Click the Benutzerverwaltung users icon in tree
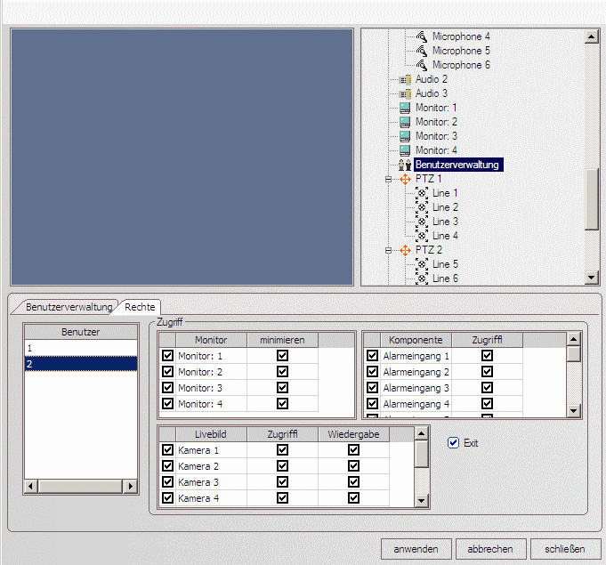Viewport: 606px width, 565px height. (405, 165)
